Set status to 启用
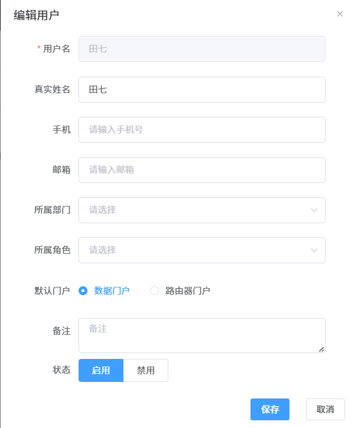 pos(101,371)
